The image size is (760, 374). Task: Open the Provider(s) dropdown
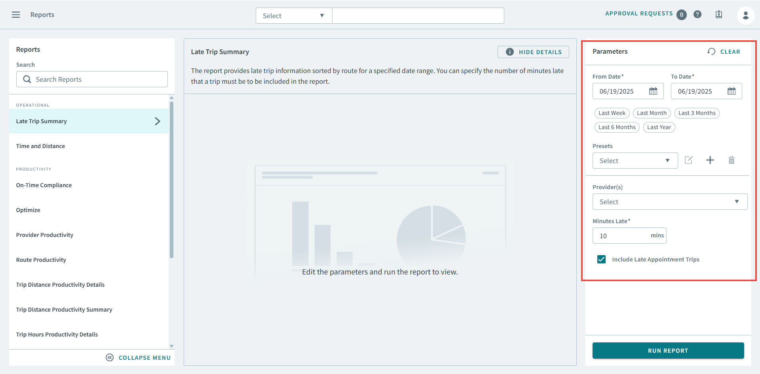pos(669,202)
